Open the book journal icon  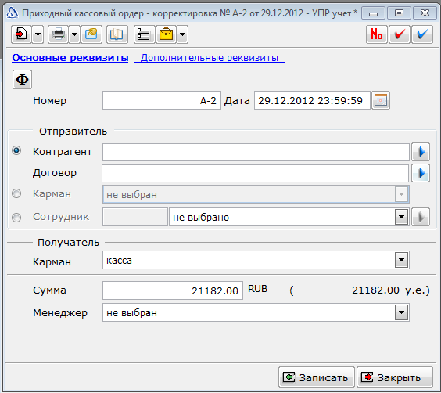point(117,34)
